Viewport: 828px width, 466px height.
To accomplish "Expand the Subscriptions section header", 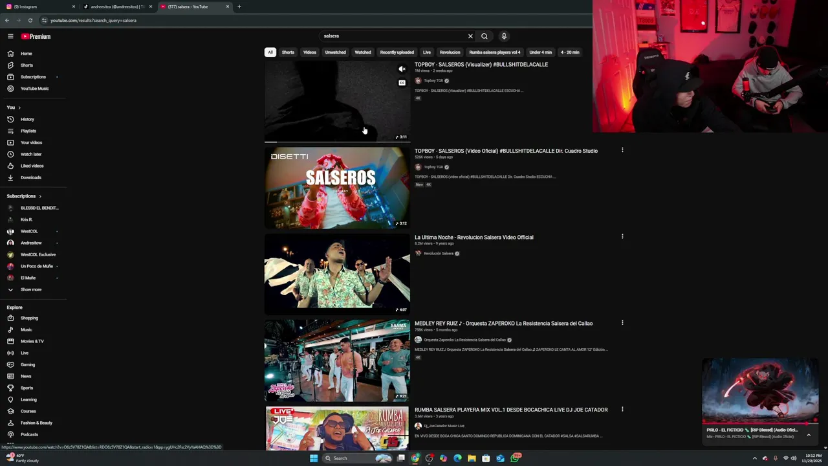I will point(24,196).
